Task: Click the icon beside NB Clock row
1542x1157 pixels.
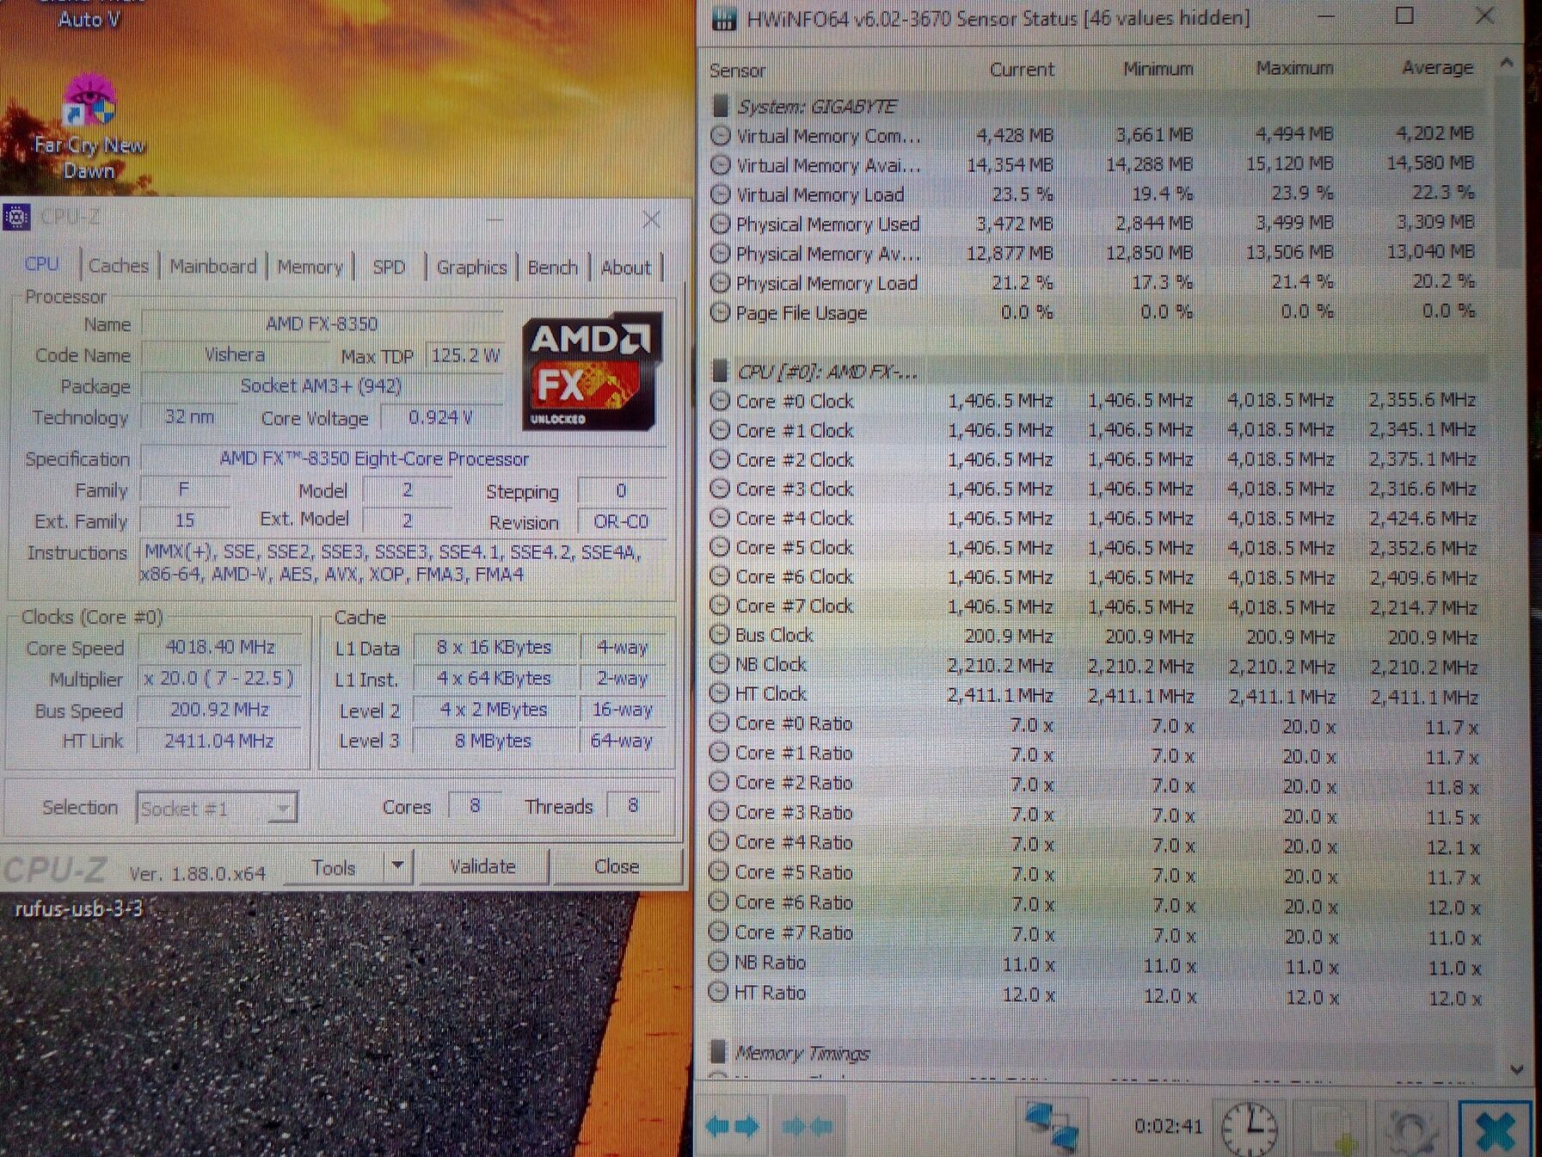Action: point(719,664)
